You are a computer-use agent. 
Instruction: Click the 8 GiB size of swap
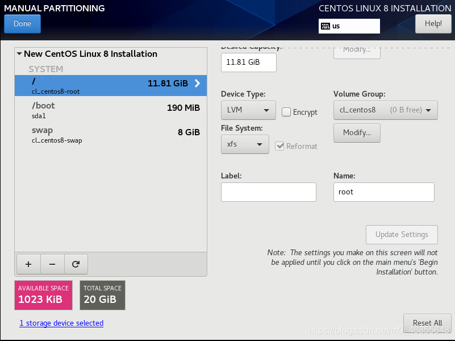click(189, 132)
